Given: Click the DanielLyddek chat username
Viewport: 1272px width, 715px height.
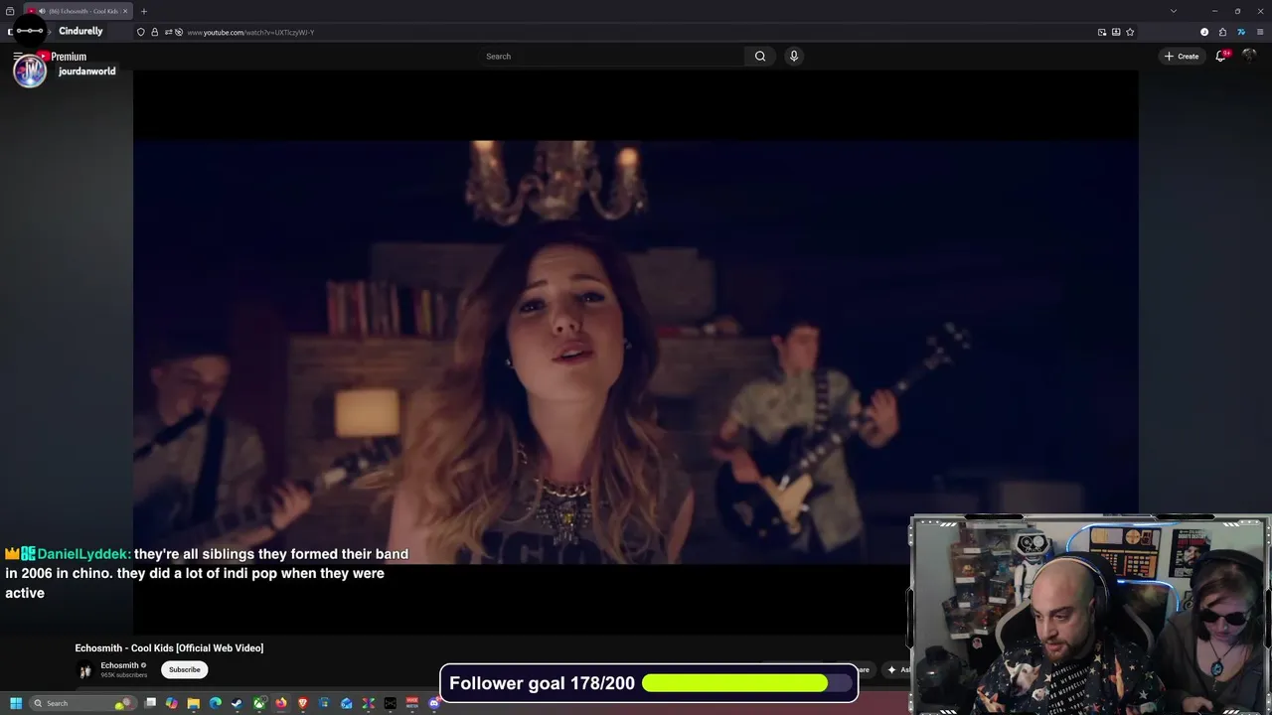Looking at the screenshot, I should pos(84,554).
